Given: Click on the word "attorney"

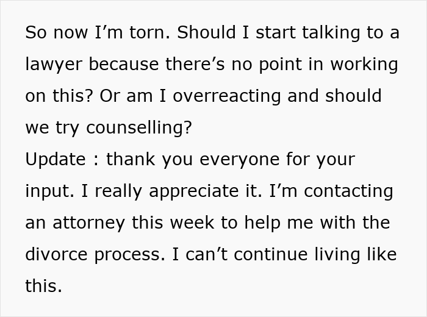Looking at the screenshot, I should [x=91, y=223].
